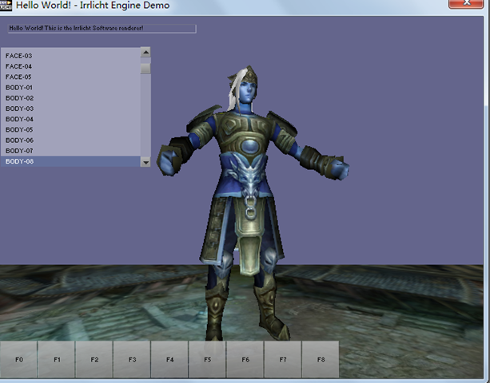Select FACE-05 in the list
Image resolution: width=490 pixels, height=383 pixels.
[x=70, y=77]
